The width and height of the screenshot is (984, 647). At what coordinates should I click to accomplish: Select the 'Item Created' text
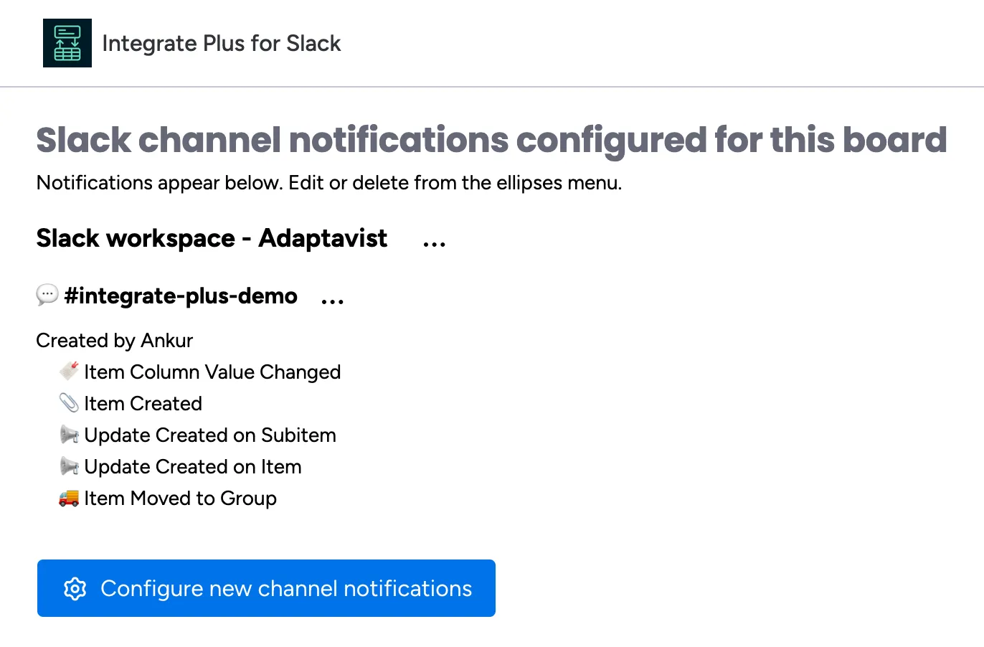143,404
